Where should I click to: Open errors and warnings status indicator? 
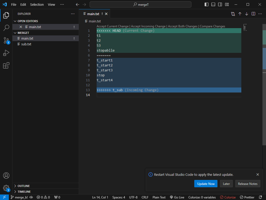pyautogui.click(x=43, y=197)
